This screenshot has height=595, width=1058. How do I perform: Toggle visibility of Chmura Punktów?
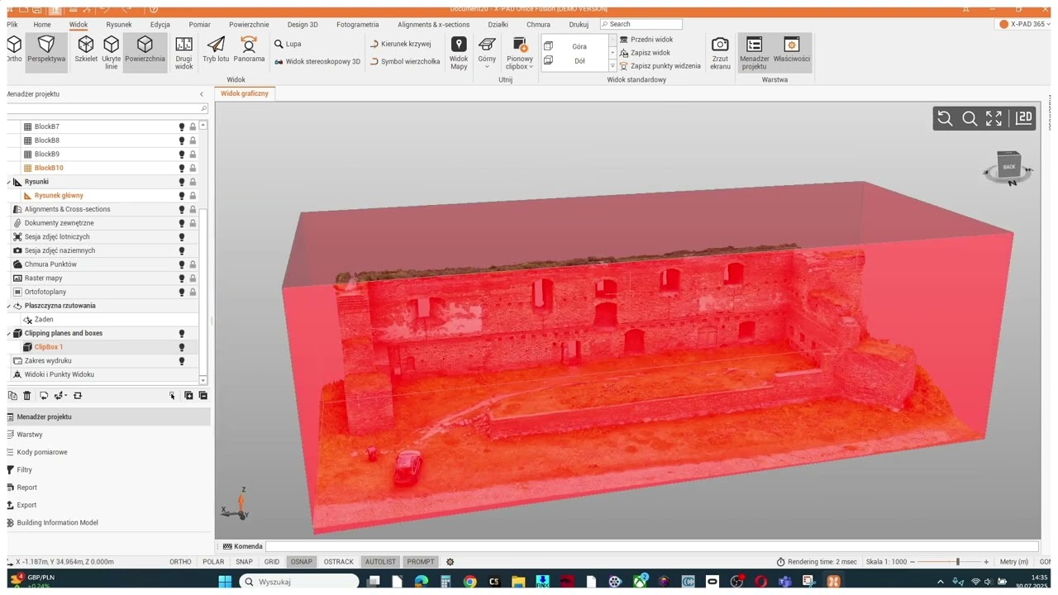pos(182,264)
